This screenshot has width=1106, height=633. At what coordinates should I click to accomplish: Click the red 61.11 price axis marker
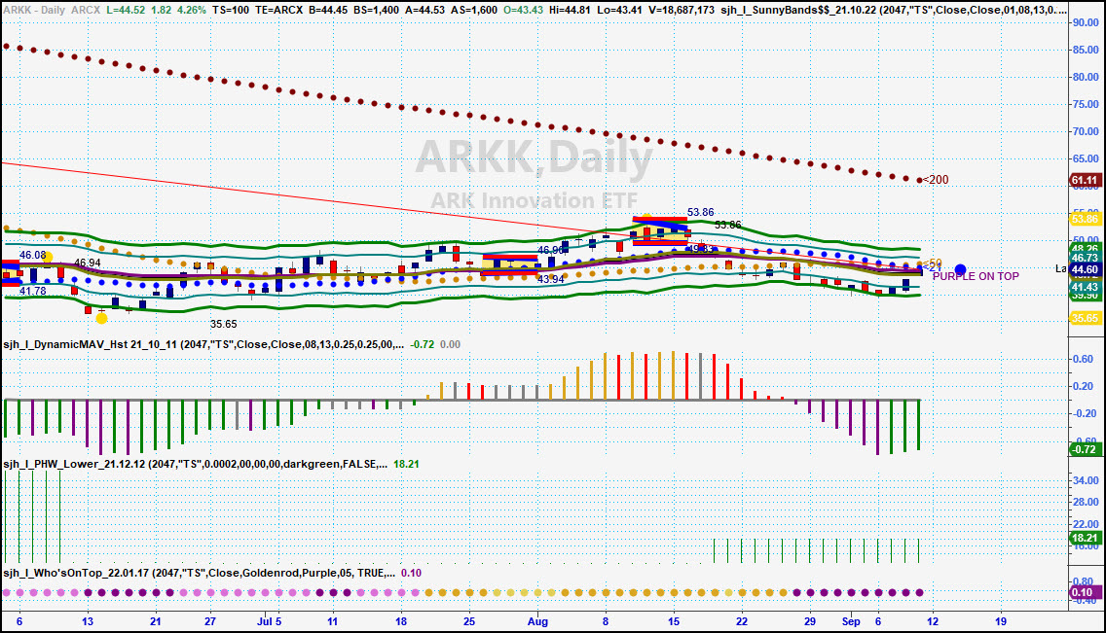pos(1085,180)
